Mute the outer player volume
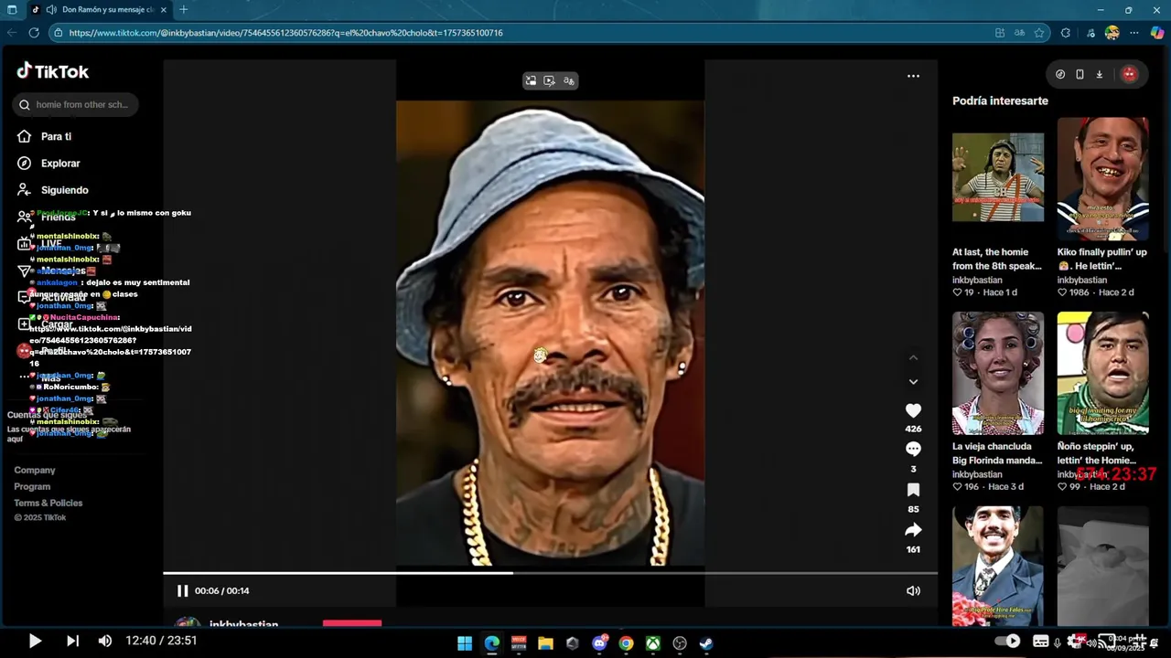1171x658 pixels. pos(105,641)
